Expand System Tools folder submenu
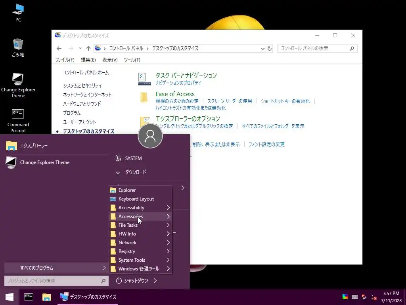 point(140,260)
